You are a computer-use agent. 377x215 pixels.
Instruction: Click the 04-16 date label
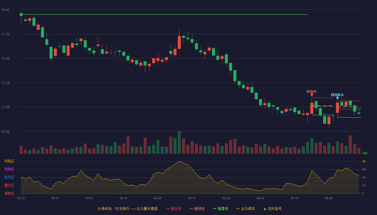pos(123,198)
